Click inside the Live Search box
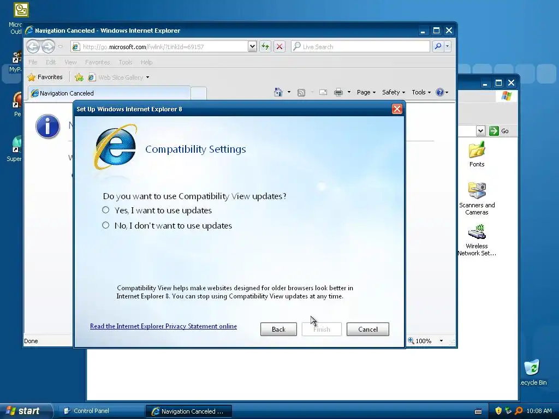Screen dimensions: 559x419 pos(360,47)
